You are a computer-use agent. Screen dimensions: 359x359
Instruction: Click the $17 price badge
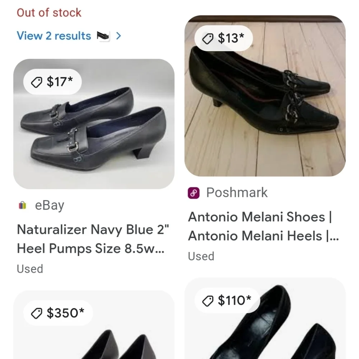point(52,81)
